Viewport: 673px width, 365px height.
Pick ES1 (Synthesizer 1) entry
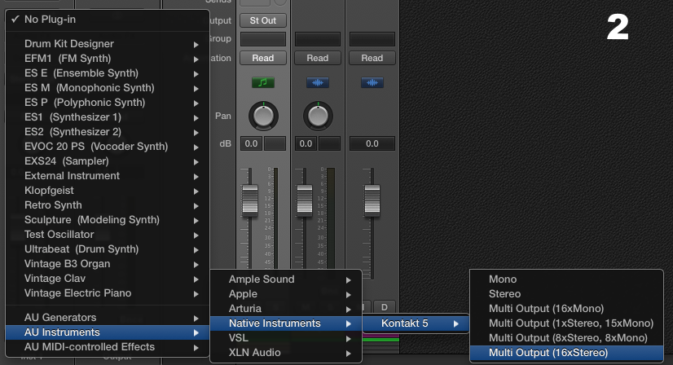[108, 117]
